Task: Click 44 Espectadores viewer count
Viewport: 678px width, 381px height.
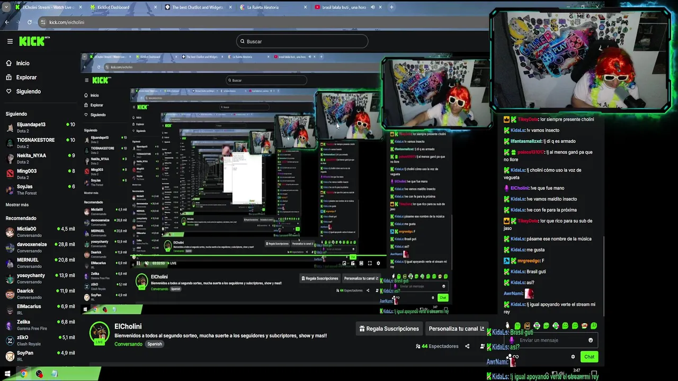Action: click(x=437, y=347)
